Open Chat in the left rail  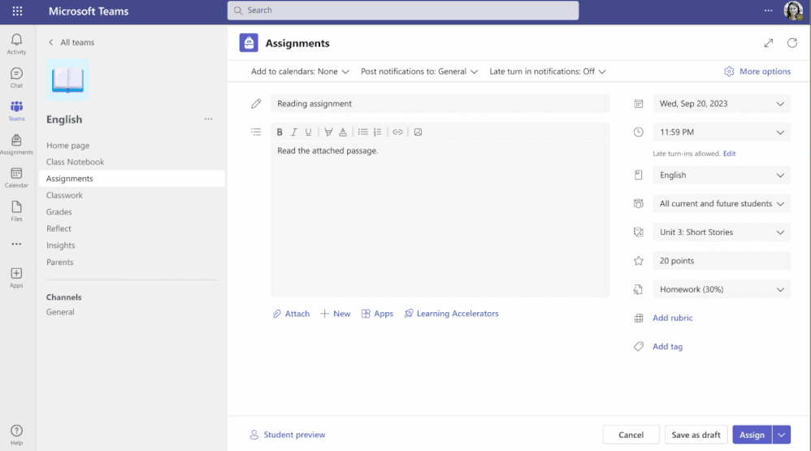coord(16,77)
